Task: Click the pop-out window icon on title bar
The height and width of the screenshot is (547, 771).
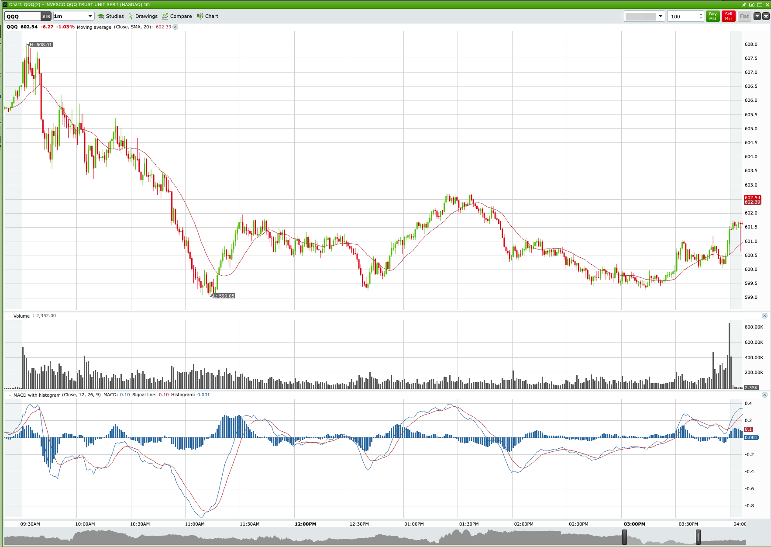Action: [752, 4]
